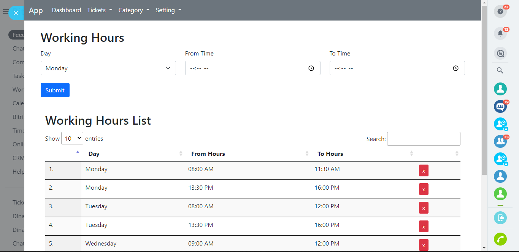The height and width of the screenshot is (252, 519).
Task: Open group chat icon with 79 badge
Action: coord(500,106)
